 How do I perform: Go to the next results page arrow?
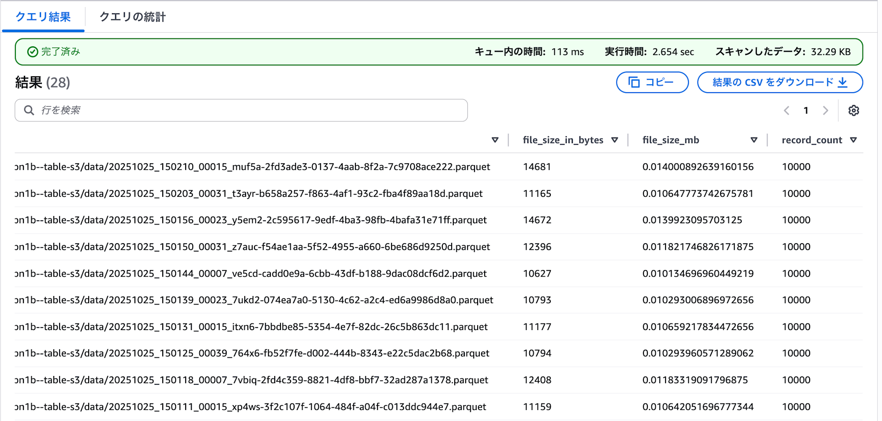pos(825,110)
